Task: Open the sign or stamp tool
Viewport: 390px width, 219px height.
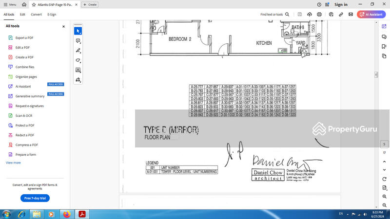Action: 78,80
